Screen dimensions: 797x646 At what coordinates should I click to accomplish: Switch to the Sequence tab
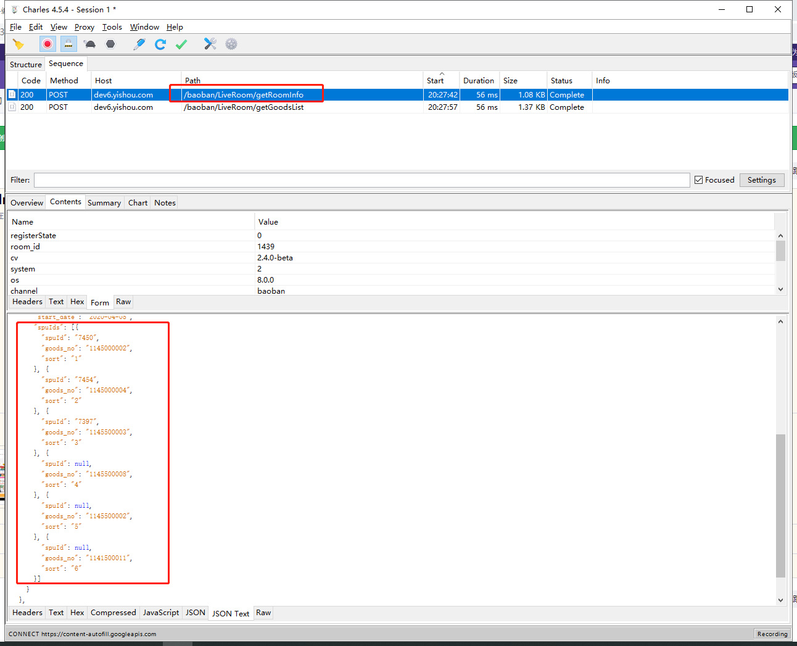tap(66, 64)
